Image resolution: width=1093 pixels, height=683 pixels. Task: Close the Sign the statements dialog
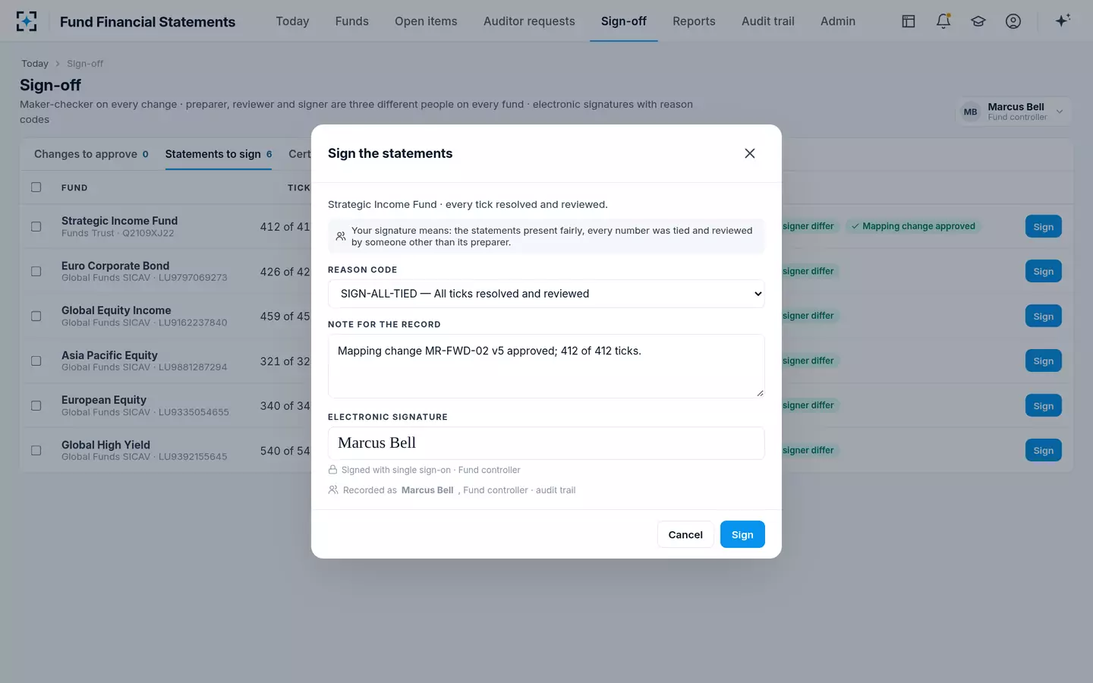750,153
